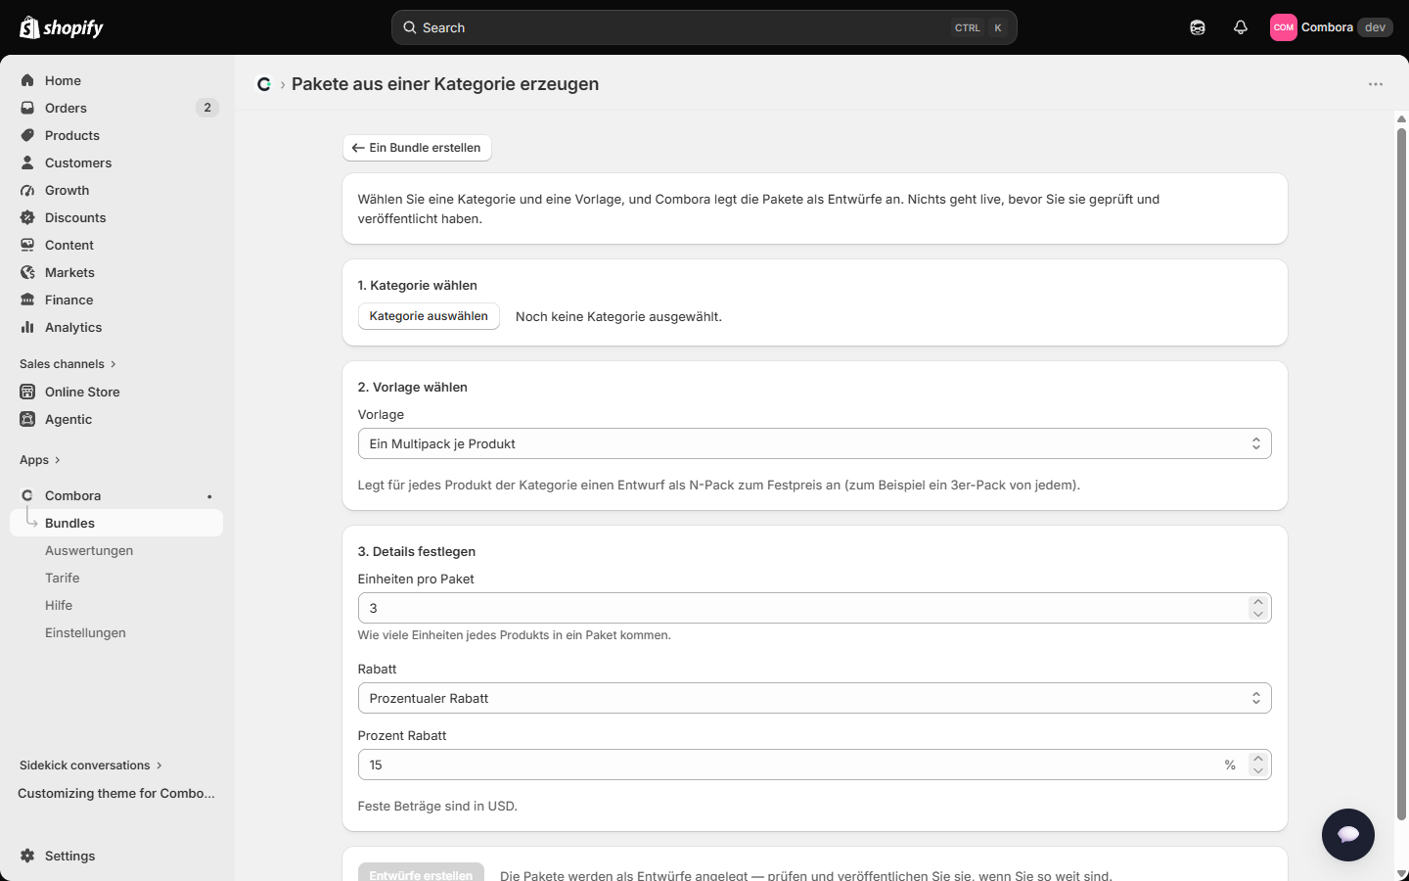The height and width of the screenshot is (881, 1409).
Task: Click the Analytics bar chart icon
Action: [x=27, y=327]
